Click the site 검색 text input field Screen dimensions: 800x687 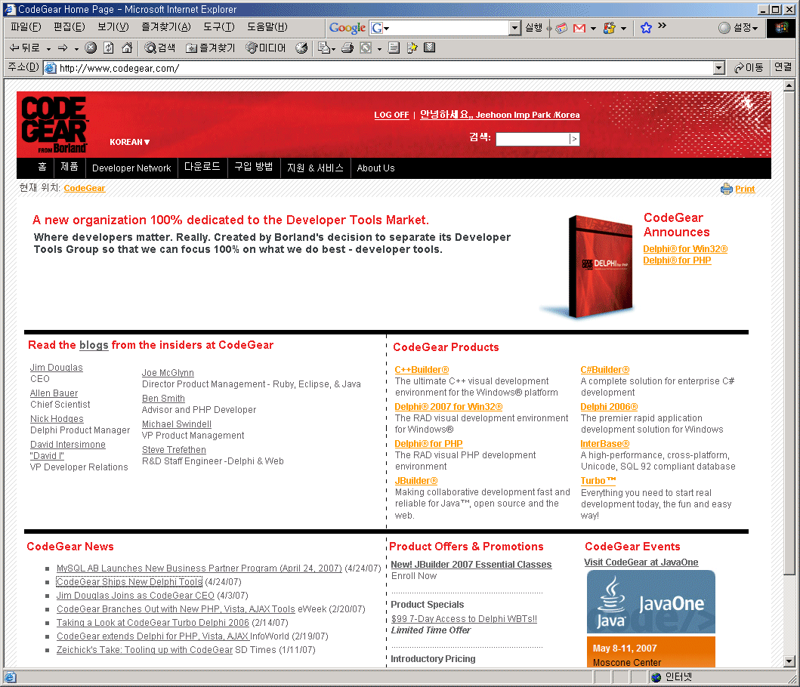pyautogui.click(x=532, y=139)
